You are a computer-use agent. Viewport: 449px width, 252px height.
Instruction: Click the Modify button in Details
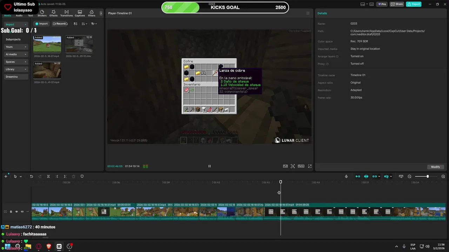pos(435,167)
